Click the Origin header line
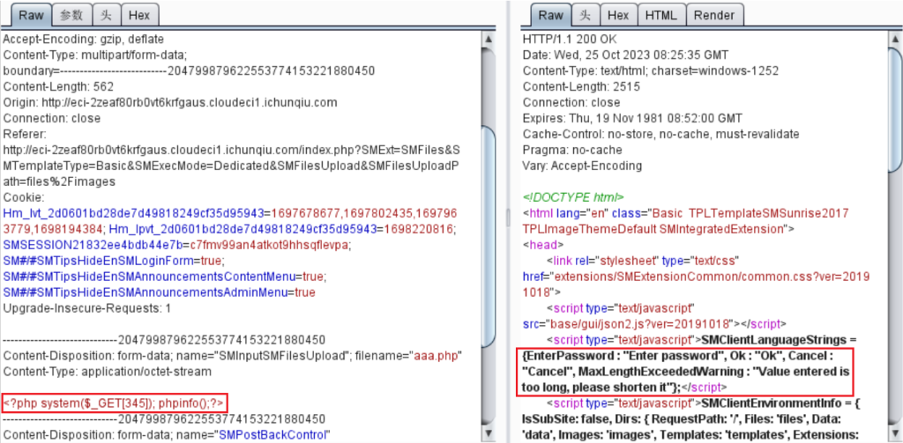This screenshot has height=443, width=903. point(170,102)
